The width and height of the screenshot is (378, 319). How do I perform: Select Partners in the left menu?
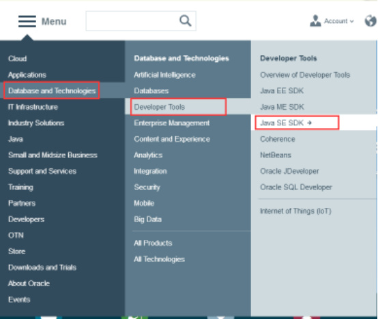click(x=22, y=203)
